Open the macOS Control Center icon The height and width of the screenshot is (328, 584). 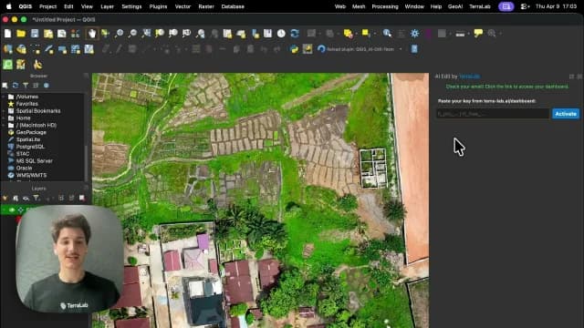[x=525, y=6]
